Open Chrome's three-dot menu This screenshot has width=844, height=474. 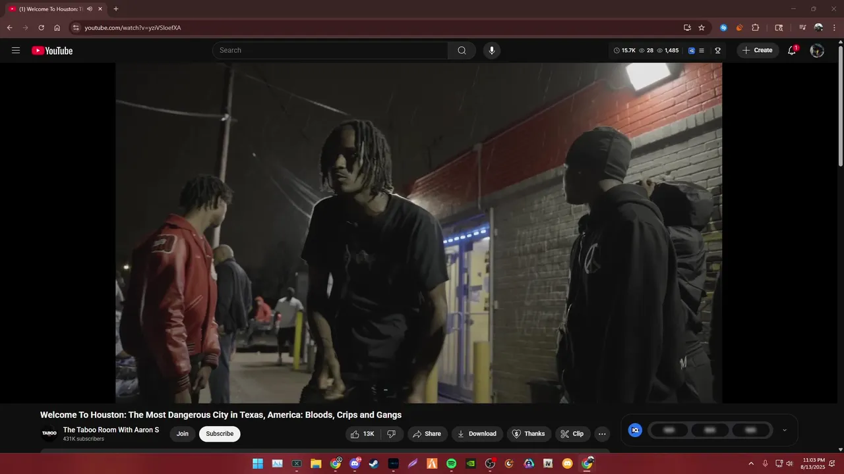[834, 28]
